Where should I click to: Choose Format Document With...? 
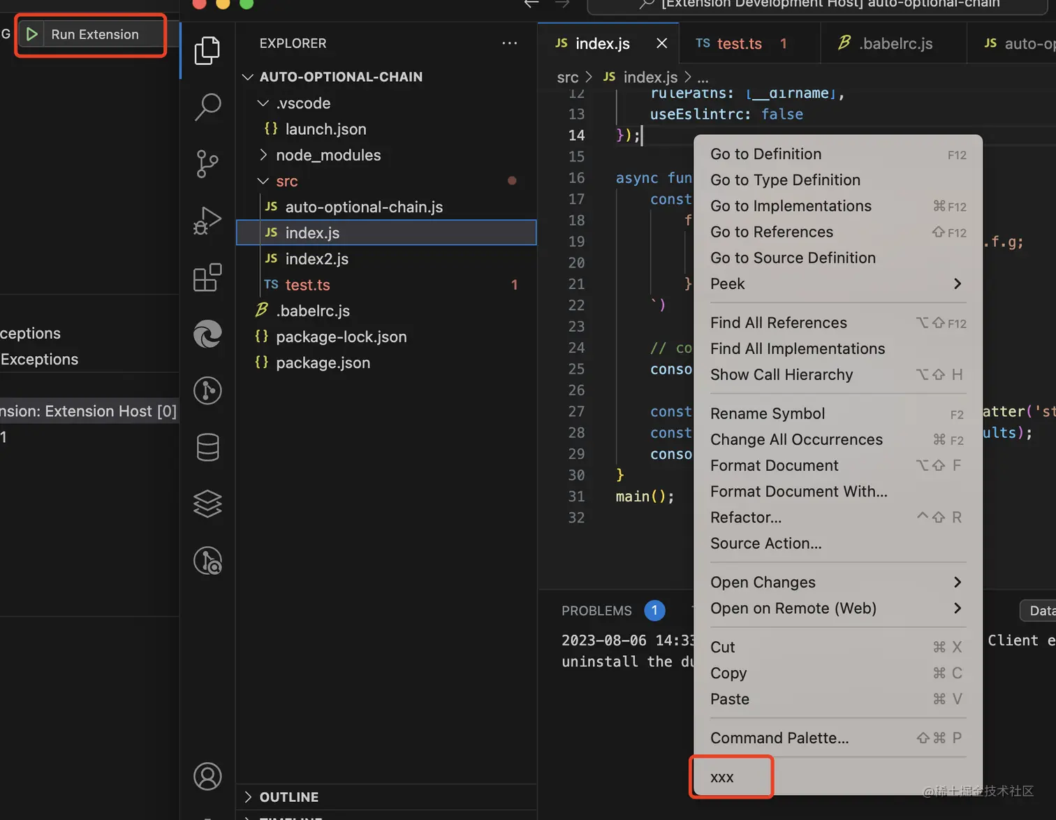point(838,491)
